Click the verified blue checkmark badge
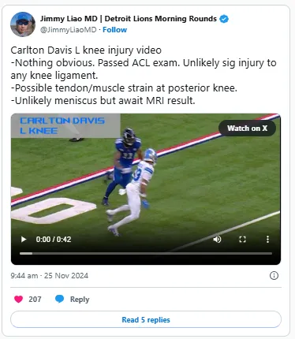Screen dimensions: 295x339 pos(224,19)
